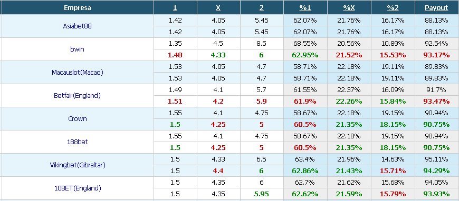Open the 188bet link
Viewport: 459px width, 201px height.
click(77, 142)
